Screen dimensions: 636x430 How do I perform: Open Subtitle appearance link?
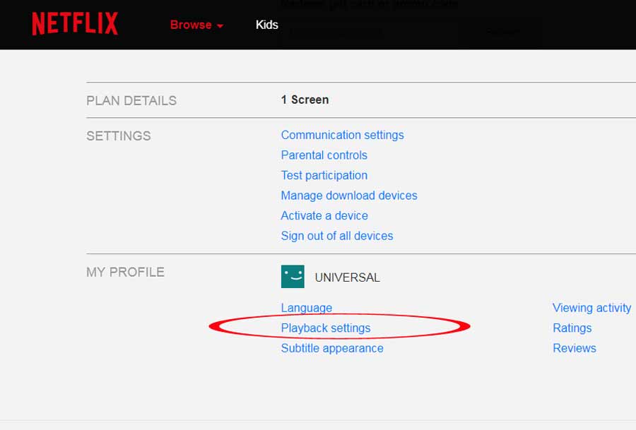(332, 348)
